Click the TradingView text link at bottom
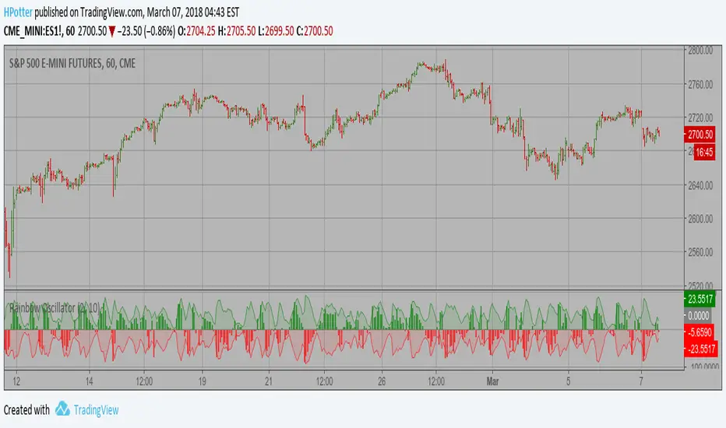Image resolution: width=726 pixels, height=428 pixels. (97, 410)
